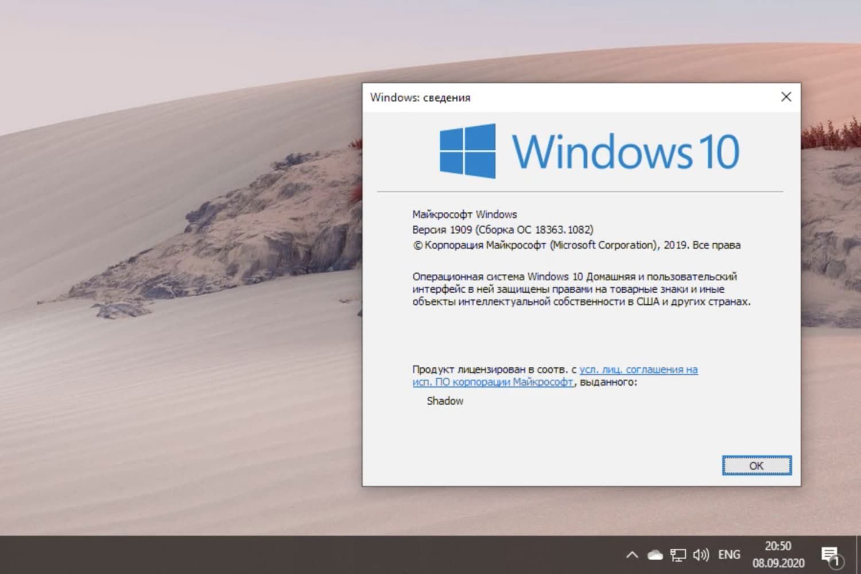Open the network status tray icon
Screen dimensions: 861x574
(678, 554)
